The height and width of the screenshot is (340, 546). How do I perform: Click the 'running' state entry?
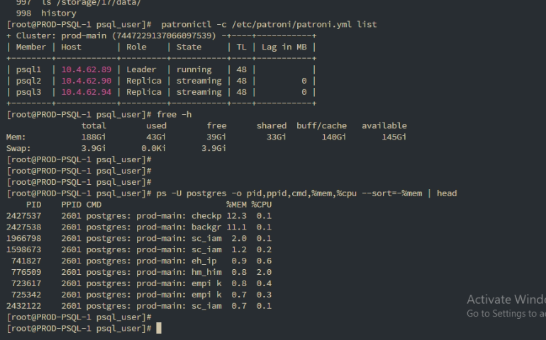[194, 69]
